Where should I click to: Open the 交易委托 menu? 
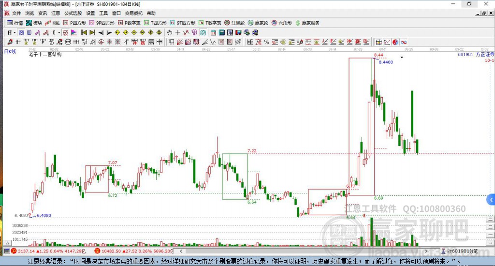coord(134,13)
